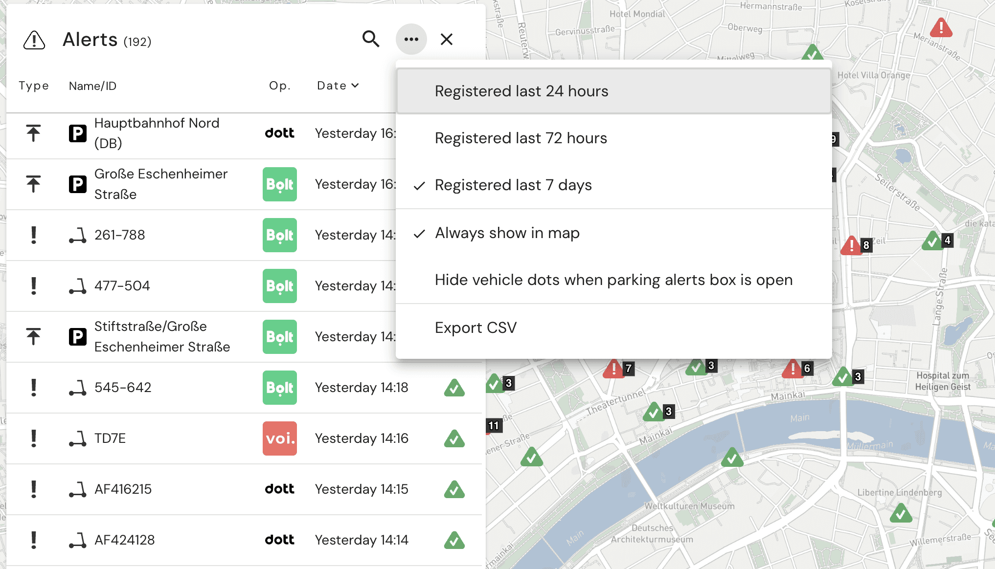Sort by Date column dropdown arrow
The width and height of the screenshot is (995, 569).
[355, 86]
